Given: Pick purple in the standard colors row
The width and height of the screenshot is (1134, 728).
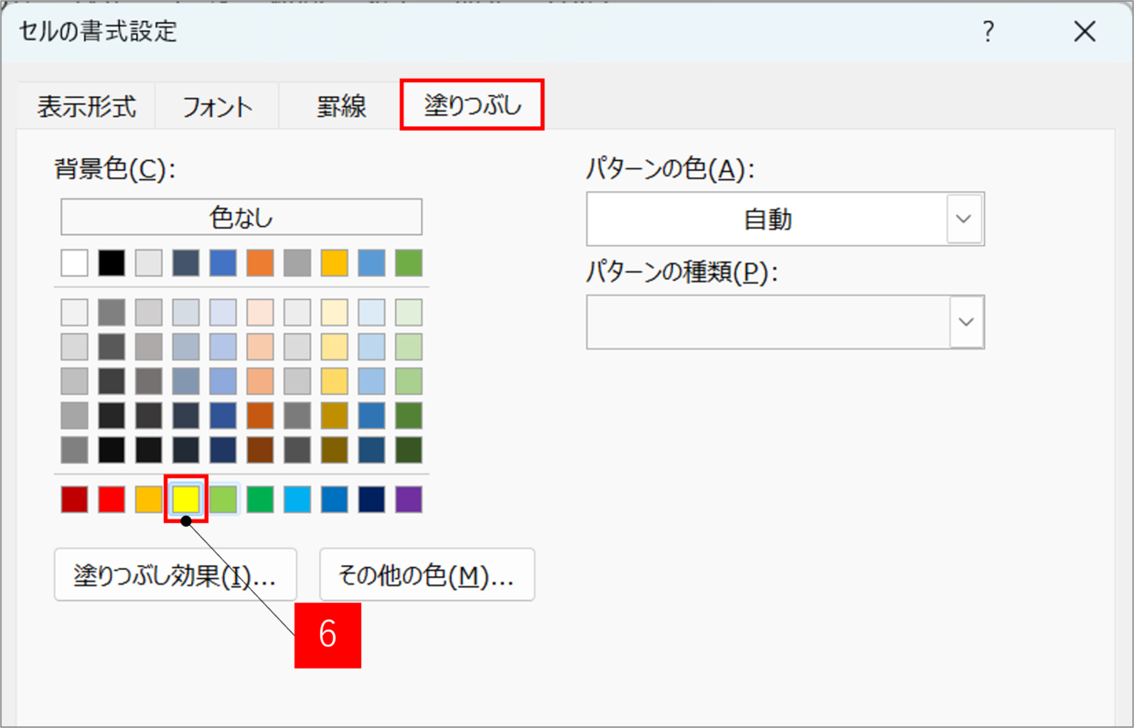Looking at the screenshot, I should pos(409,499).
